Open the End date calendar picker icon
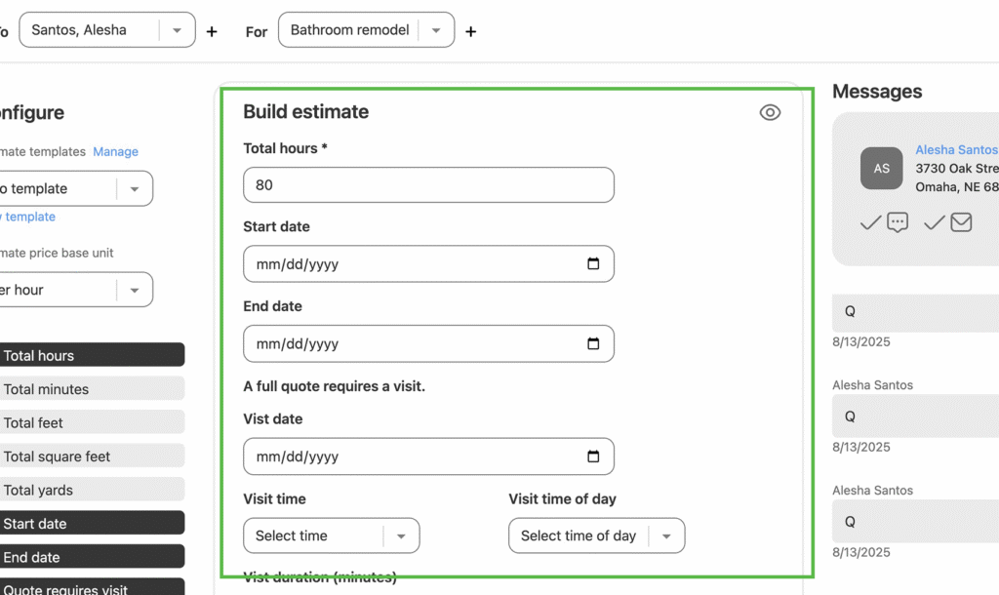This screenshot has width=999, height=595. pos(593,343)
